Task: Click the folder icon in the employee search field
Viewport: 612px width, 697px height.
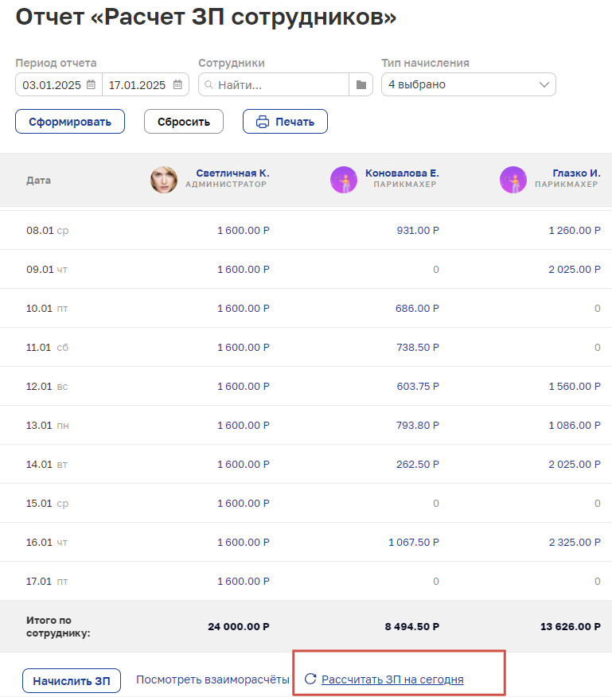Action: pyautogui.click(x=361, y=84)
